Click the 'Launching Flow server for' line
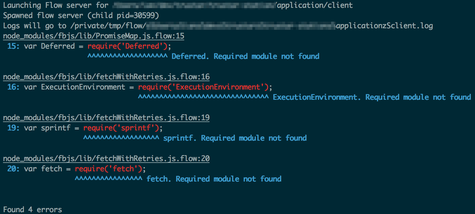Screen dimensions: 475x214 178,5
